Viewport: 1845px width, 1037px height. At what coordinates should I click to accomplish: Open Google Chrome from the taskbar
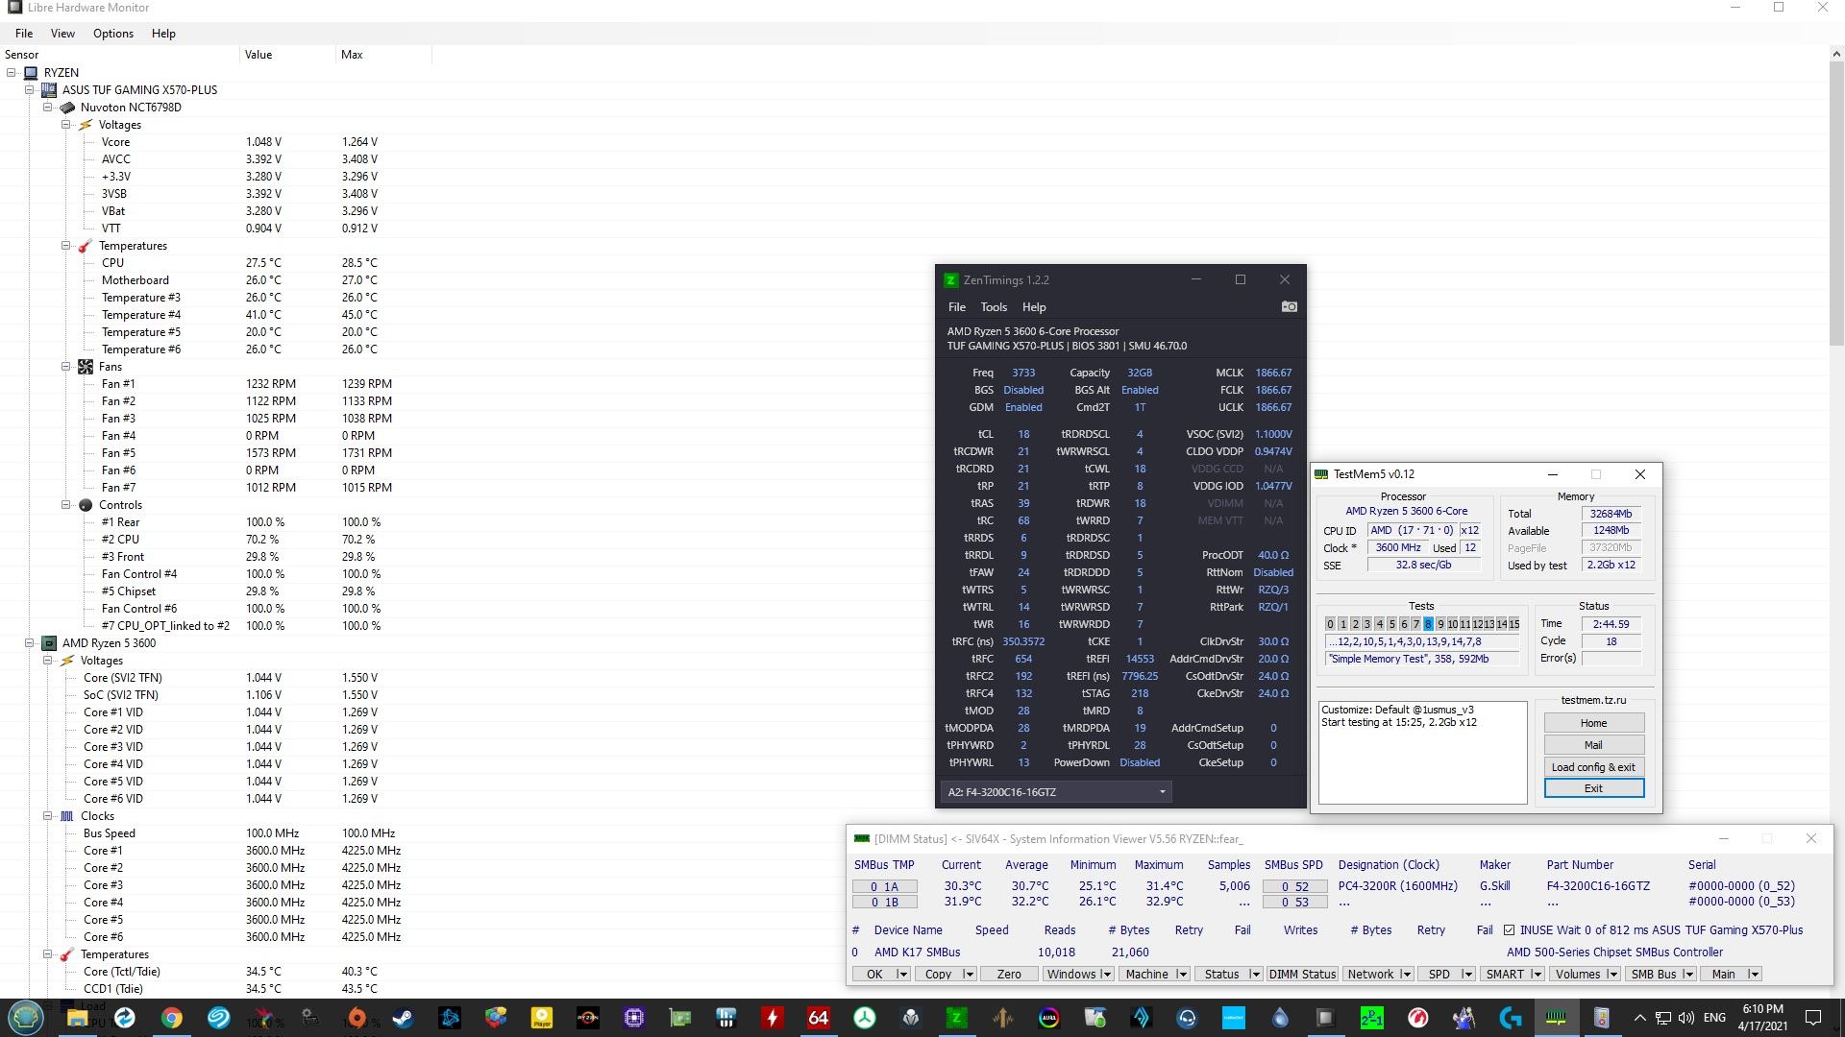click(172, 1018)
